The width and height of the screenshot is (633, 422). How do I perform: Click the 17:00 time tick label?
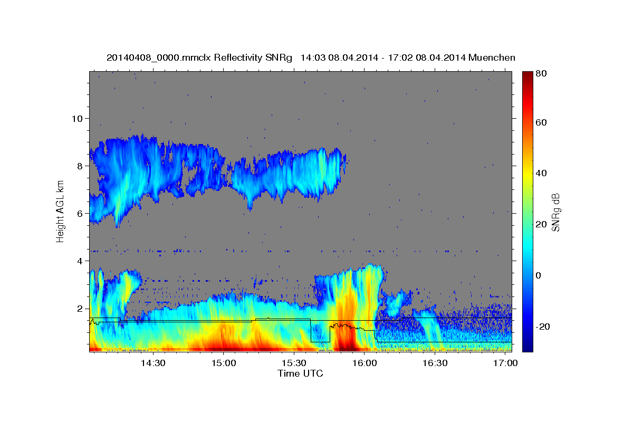505,363
